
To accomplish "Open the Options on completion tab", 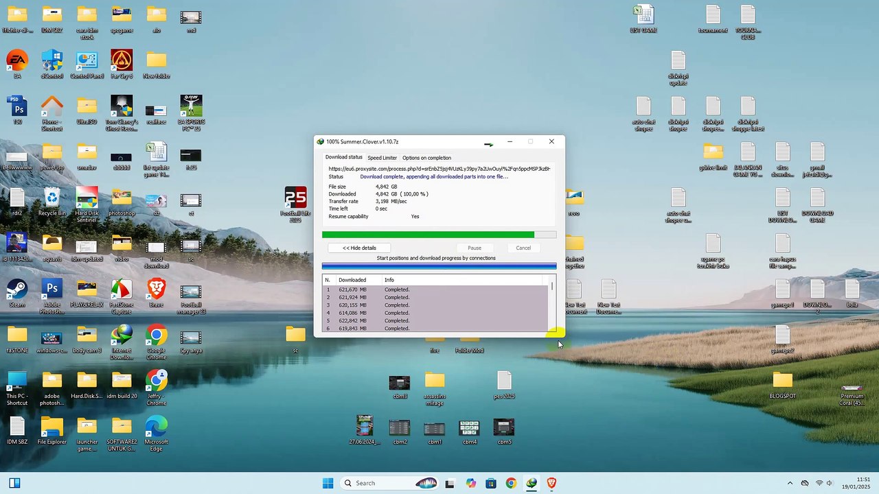I will pos(426,157).
